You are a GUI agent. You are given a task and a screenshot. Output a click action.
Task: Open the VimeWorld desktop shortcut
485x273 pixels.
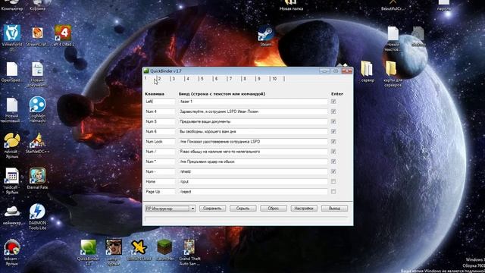pos(12,33)
